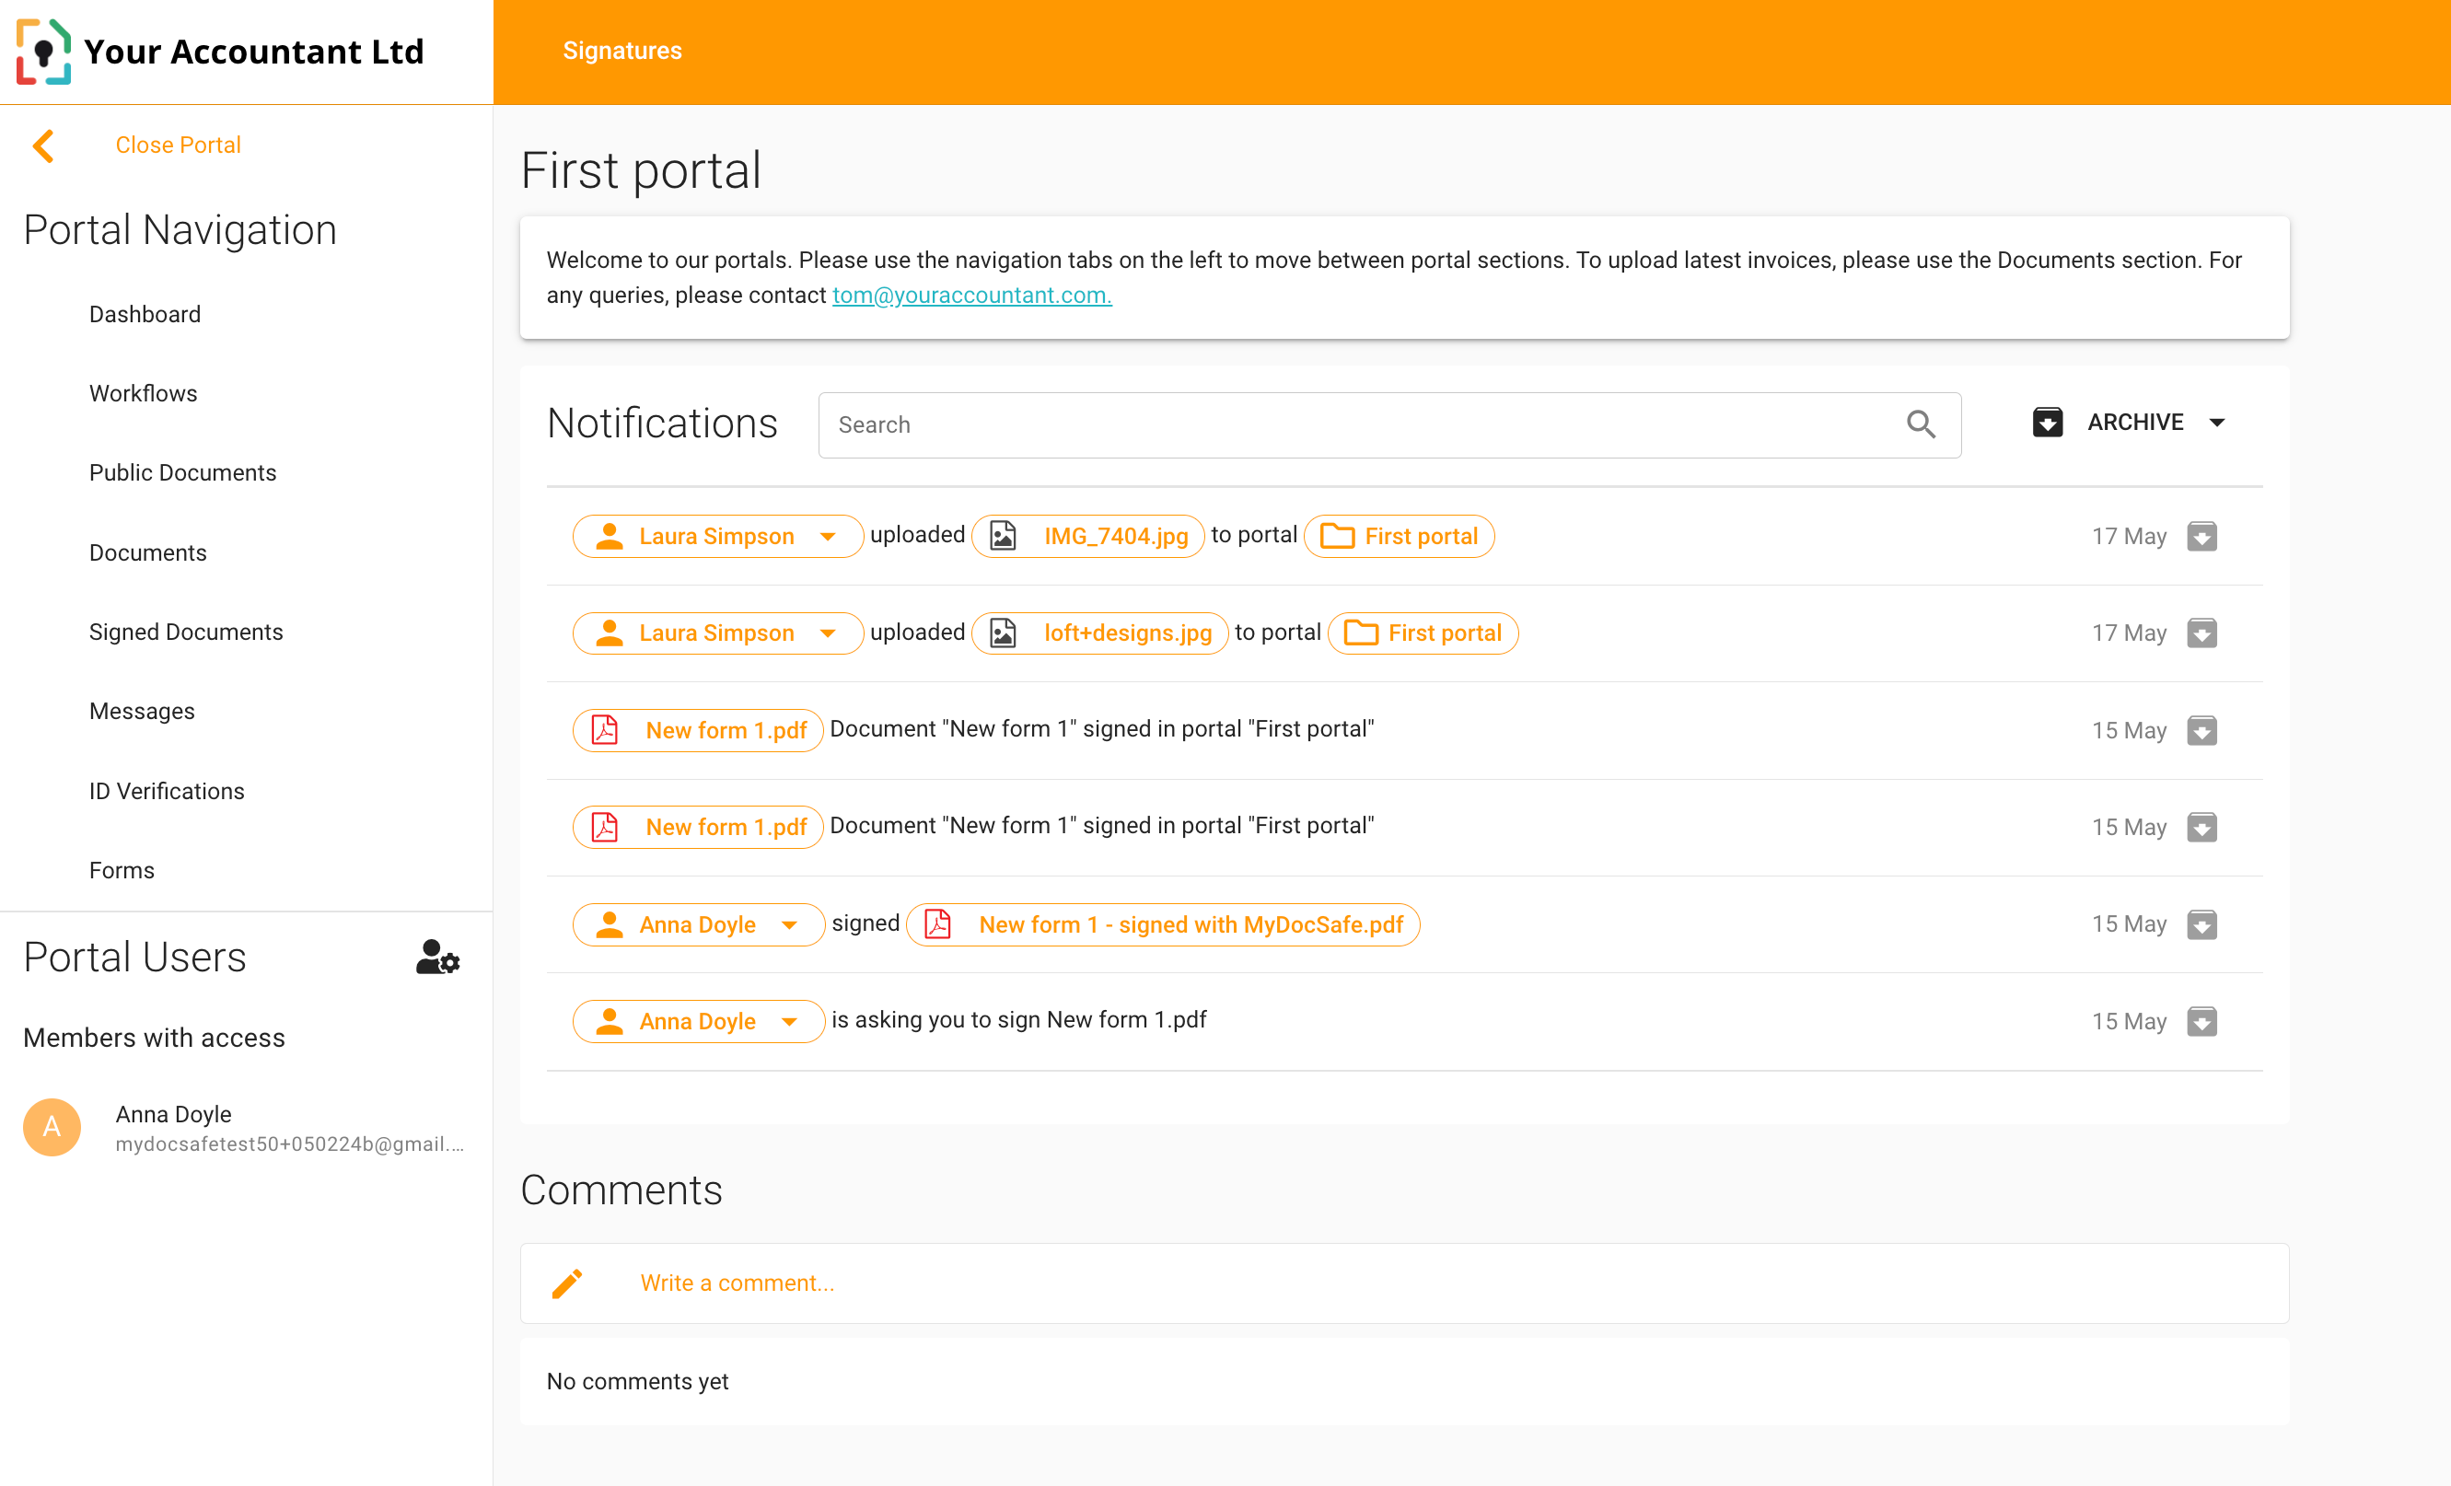
Task: Click the Your Accountant Ltd logo
Action: [x=44, y=52]
